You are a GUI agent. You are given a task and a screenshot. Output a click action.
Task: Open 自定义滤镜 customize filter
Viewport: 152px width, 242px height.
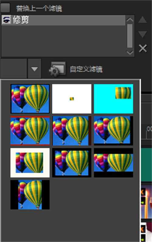pyautogui.click(x=86, y=69)
